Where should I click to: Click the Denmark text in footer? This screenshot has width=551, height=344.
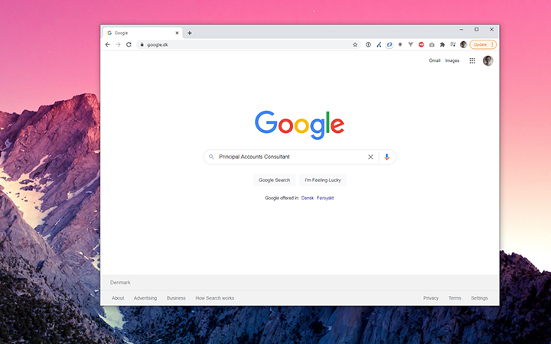[x=120, y=283]
